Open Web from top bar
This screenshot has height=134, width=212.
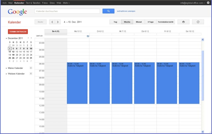tap(59, 3)
